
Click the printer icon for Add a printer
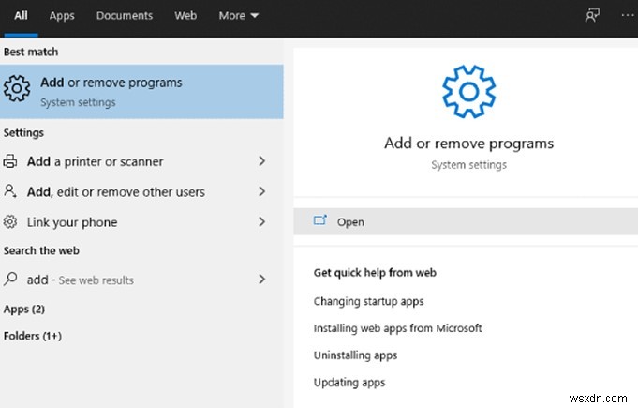11,161
